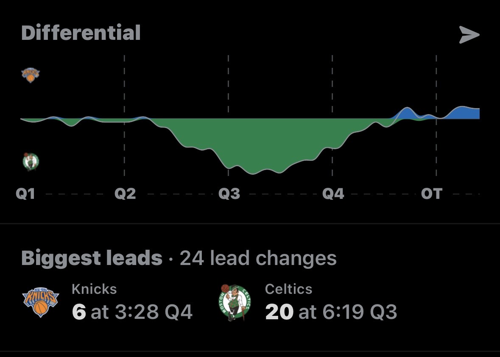Image resolution: width=500 pixels, height=357 pixels.
Task: Select the Q4 timeline label
Action: [x=333, y=193]
